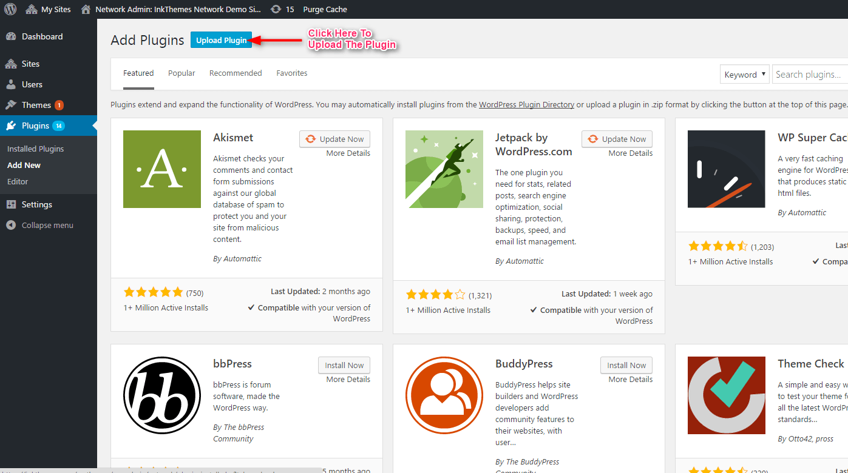
Task: Click the WP Super Cache thumbnail
Action: [x=727, y=169]
